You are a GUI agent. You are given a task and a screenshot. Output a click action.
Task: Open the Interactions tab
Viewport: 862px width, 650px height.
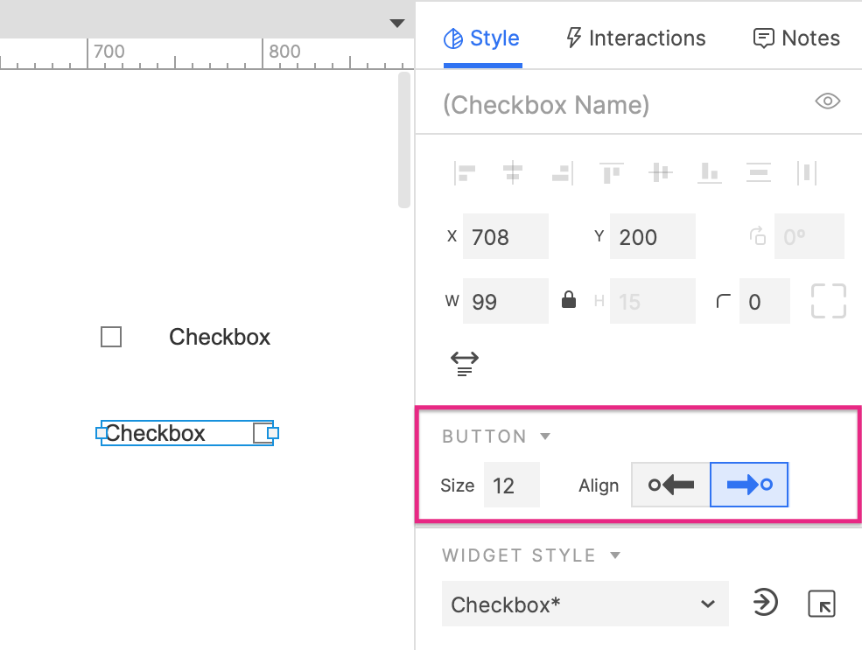tap(635, 38)
